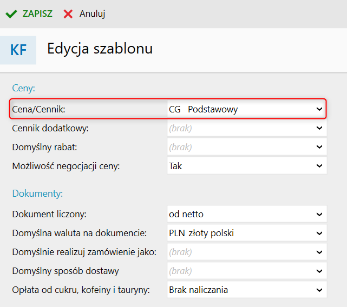Expand the Cennik dodatkowy dropdown arrow
Viewport: 347px width, 307px height.
[319, 128]
